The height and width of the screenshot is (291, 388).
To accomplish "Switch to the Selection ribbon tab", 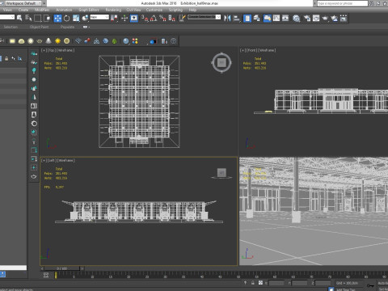I will pyautogui.click(x=11, y=27).
